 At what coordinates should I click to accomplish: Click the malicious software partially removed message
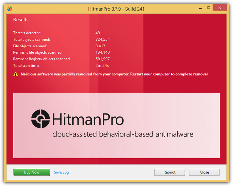pyautogui.click(x=115, y=74)
